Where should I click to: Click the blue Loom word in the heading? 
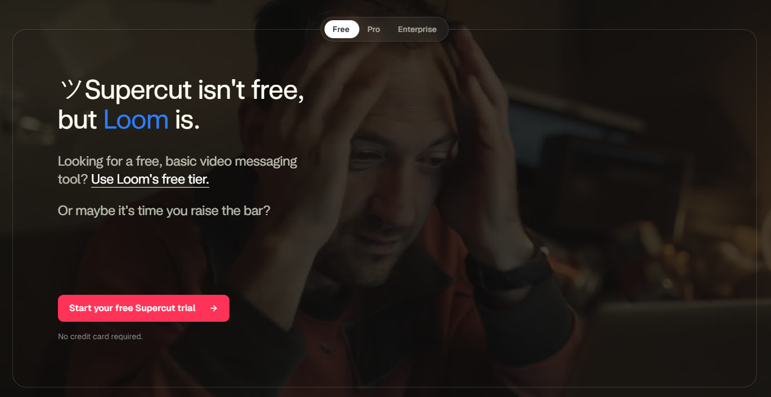136,120
